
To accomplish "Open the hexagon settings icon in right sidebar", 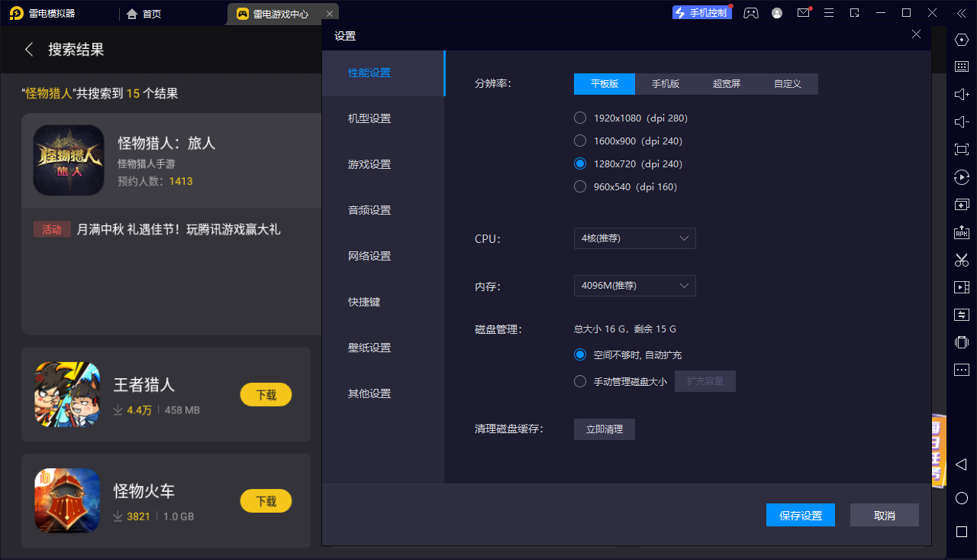I will [962, 40].
